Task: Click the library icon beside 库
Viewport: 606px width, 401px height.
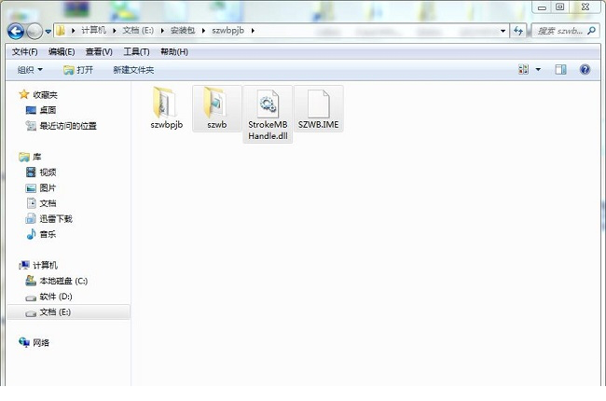Action: (x=24, y=157)
